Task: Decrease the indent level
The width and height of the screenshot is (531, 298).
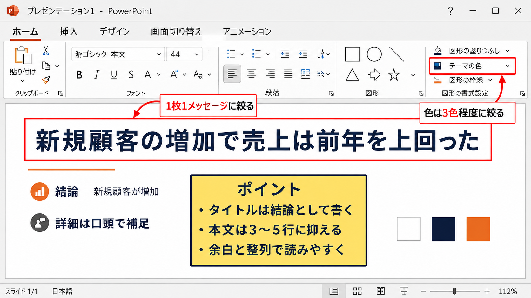Action: pos(285,54)
